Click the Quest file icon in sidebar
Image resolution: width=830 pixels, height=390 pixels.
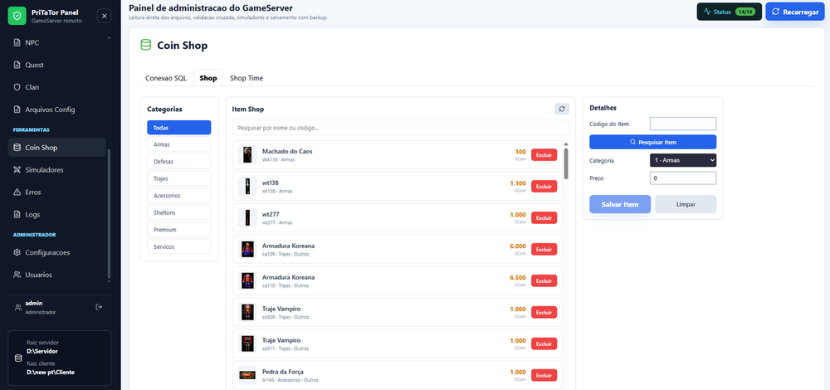17,65
